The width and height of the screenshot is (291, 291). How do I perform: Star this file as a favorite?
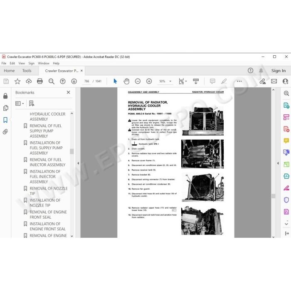pyautogui.click(x=17, y=81)
